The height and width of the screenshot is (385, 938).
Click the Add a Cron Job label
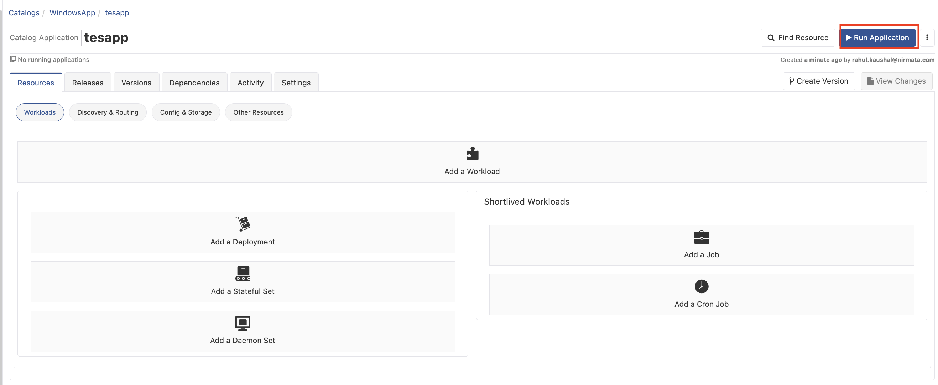[x=701, y=304]
